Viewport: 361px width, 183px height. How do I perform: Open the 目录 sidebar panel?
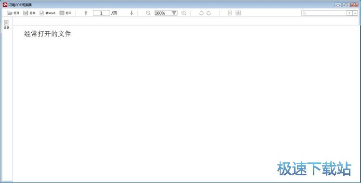[x=6, y=25]
